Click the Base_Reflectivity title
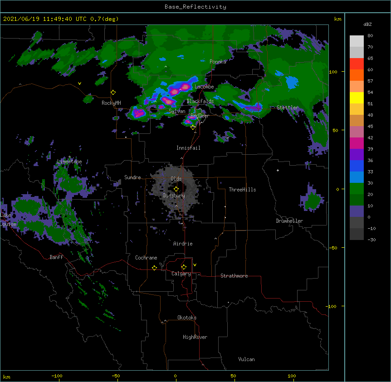Screen dimensions: 391x382 (195, 7)
